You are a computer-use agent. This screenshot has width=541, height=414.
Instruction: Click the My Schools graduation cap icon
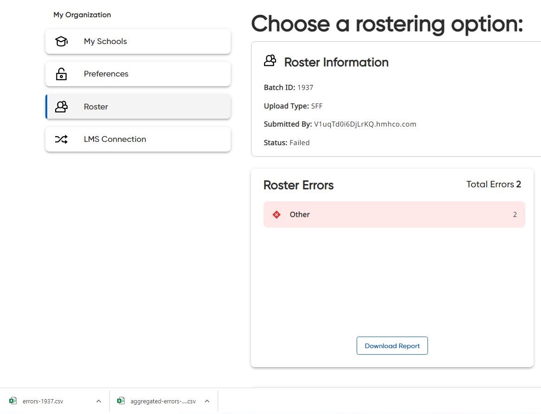point(61,41)
